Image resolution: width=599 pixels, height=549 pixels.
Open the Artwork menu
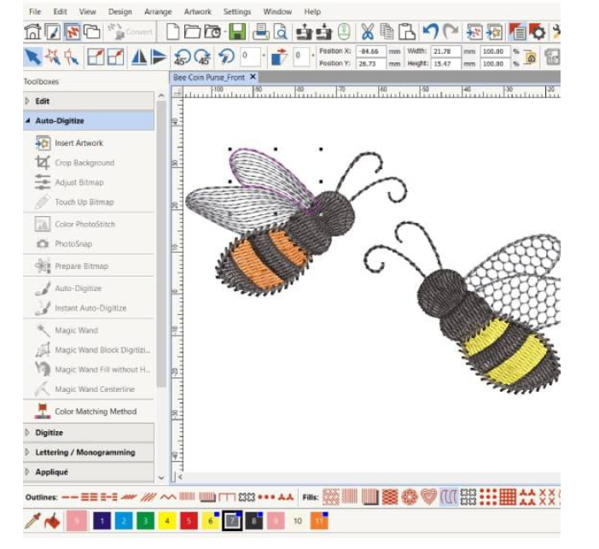pyautogui.click(x=198, y=12)
